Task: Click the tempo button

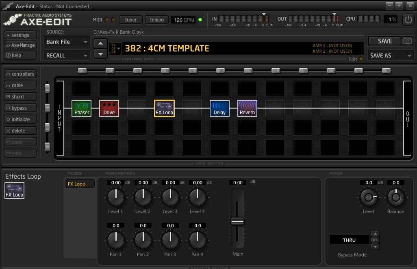Action: click(156, 19)
